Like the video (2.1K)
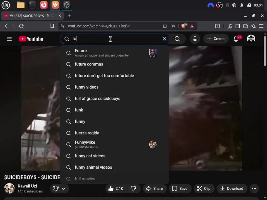Viewport: 267px width, 200px height. 116,188
